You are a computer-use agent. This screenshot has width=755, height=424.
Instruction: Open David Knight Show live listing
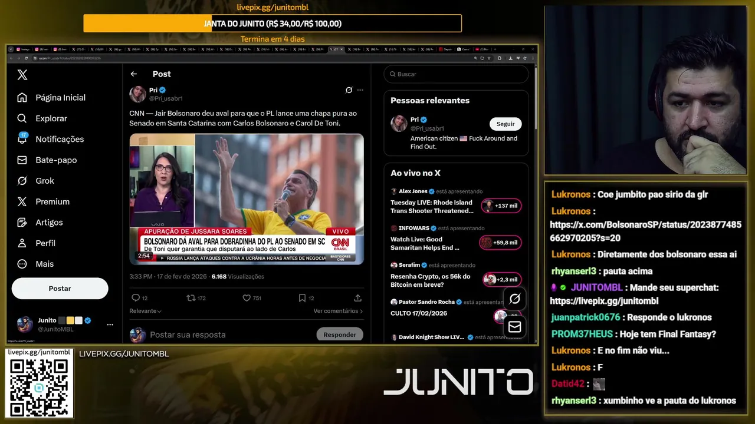(x=431, y=337)
